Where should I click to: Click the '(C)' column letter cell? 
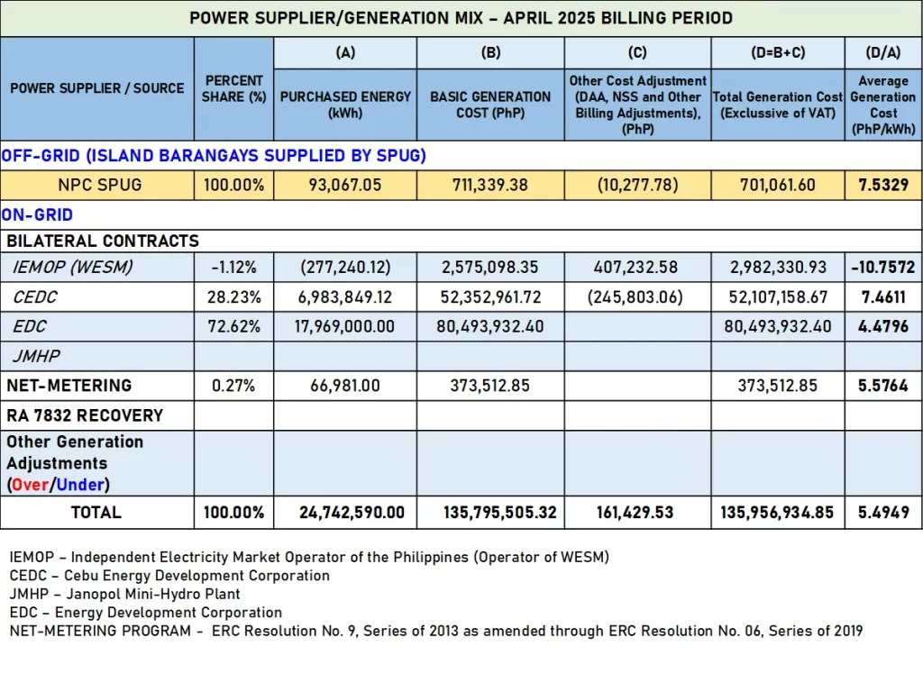point(637,53)
